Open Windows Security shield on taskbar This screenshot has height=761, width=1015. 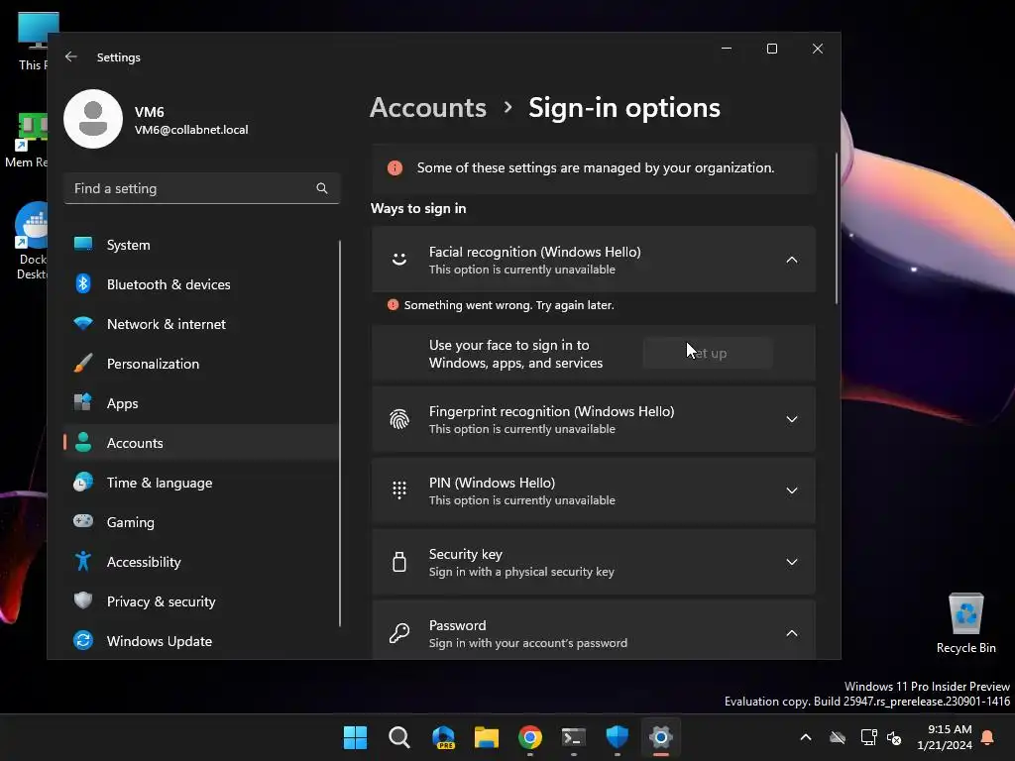coord(617,737)
